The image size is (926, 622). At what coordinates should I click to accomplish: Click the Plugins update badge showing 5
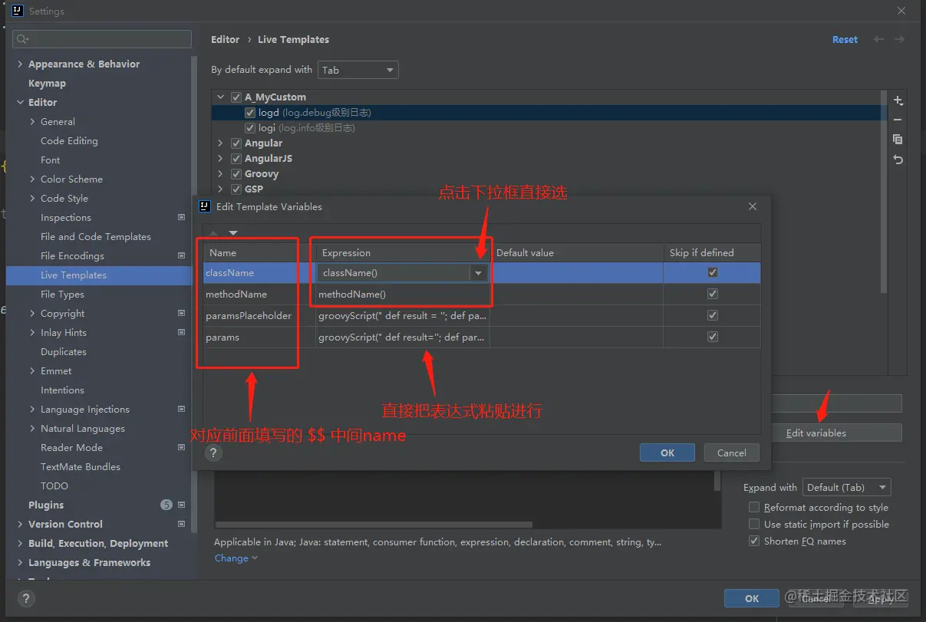(x=166, y=505)
